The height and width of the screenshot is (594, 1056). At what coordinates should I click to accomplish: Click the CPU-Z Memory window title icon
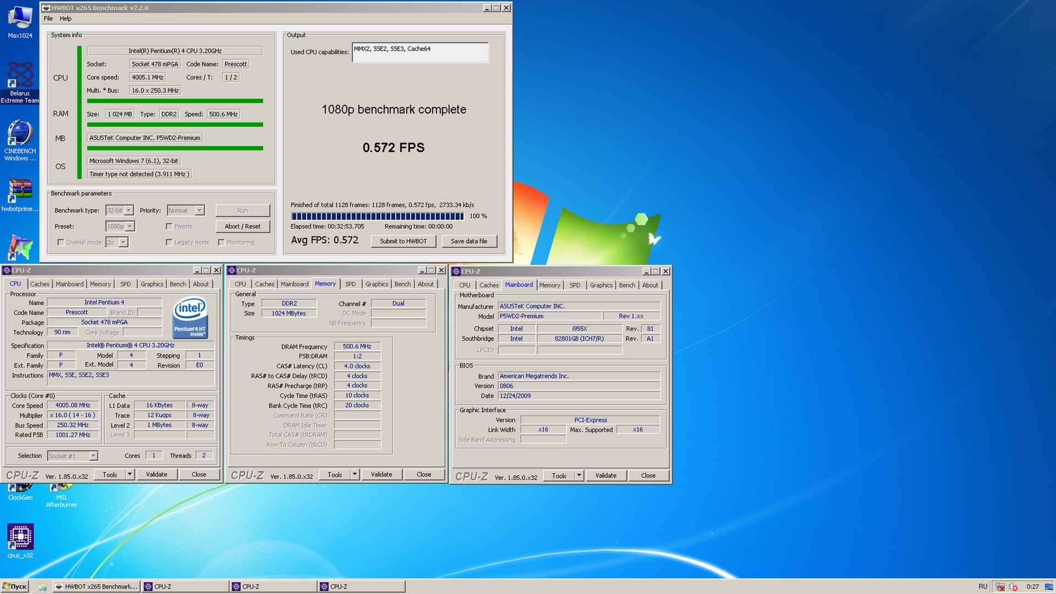[x=232, y=270]
